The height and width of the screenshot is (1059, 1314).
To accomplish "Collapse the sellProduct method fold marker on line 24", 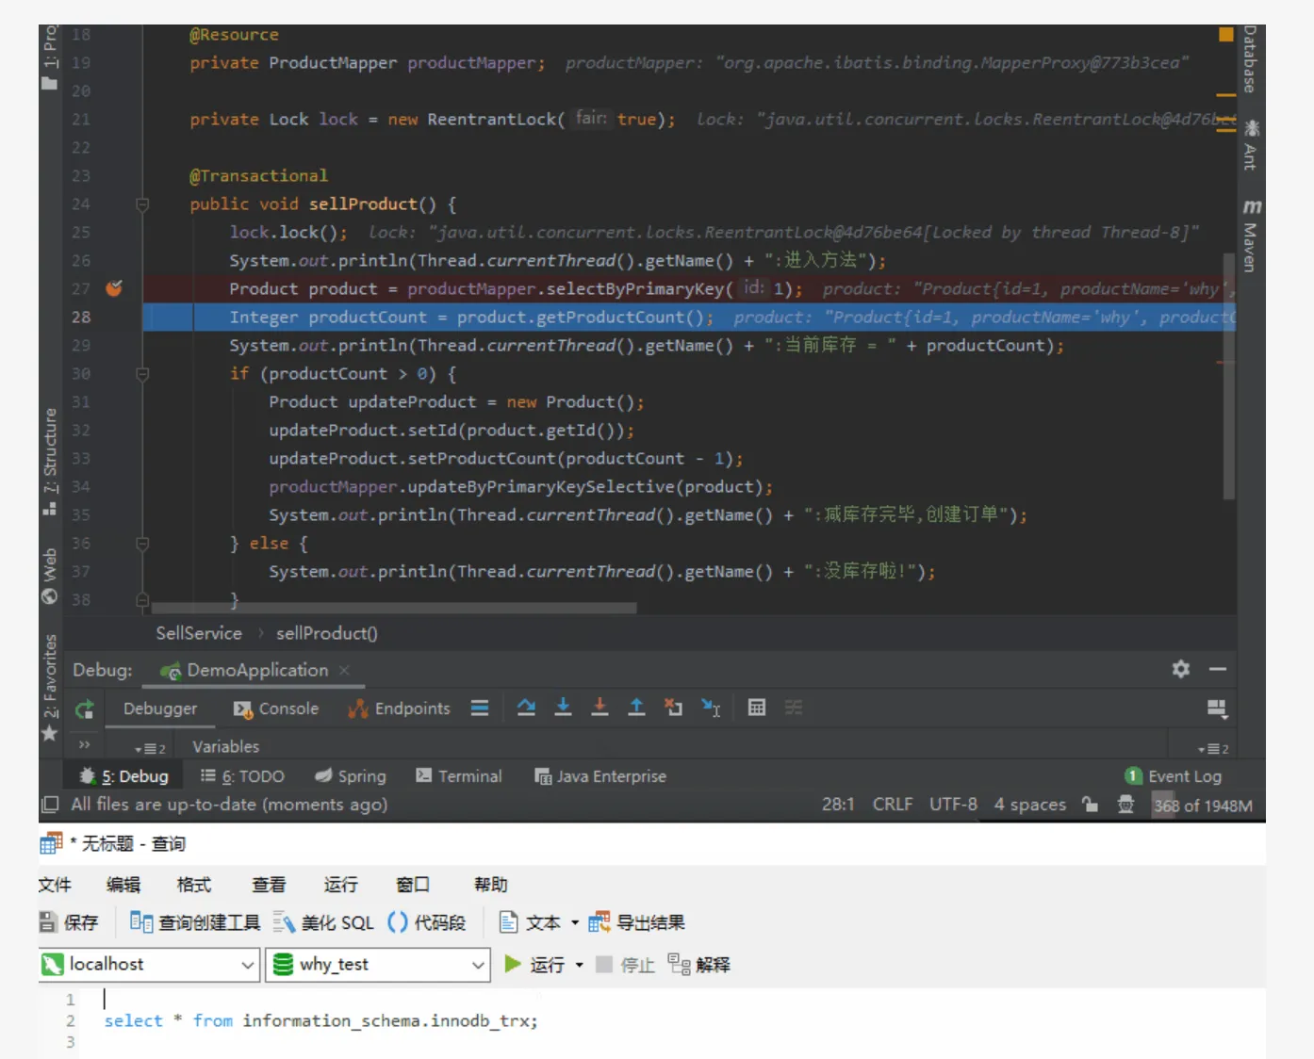I will click(142, 204).
